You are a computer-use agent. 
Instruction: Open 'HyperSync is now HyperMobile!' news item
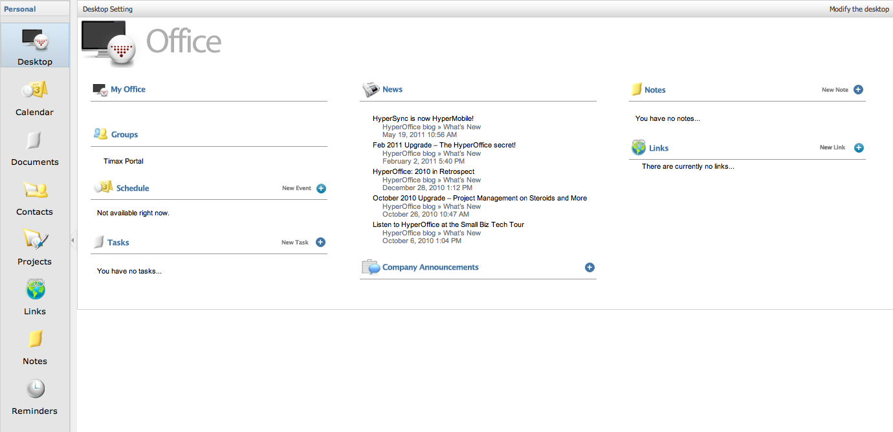click(423, 118)
